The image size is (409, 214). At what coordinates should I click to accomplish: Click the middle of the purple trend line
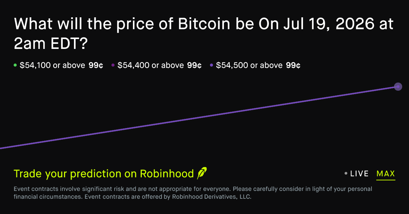coord(199,118)
